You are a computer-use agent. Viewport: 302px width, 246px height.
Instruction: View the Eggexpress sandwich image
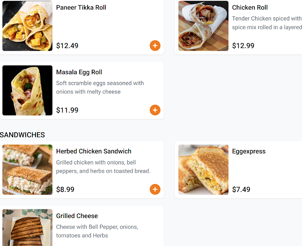(x=203, y=170)
